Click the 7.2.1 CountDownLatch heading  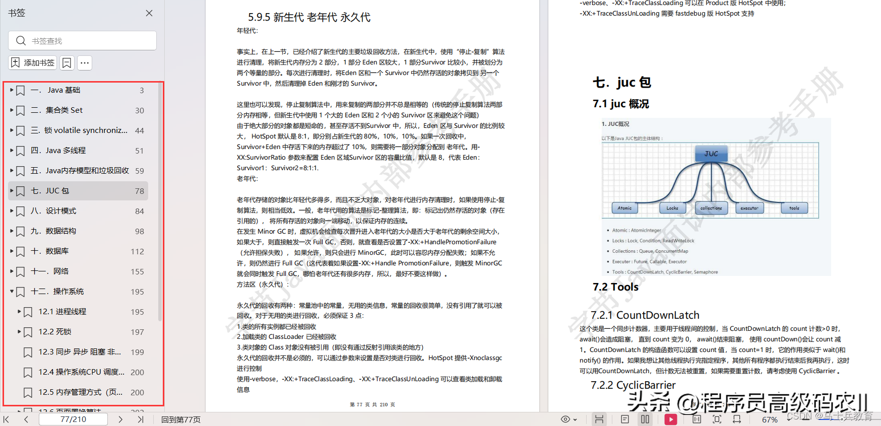click(x=645, y=315)
